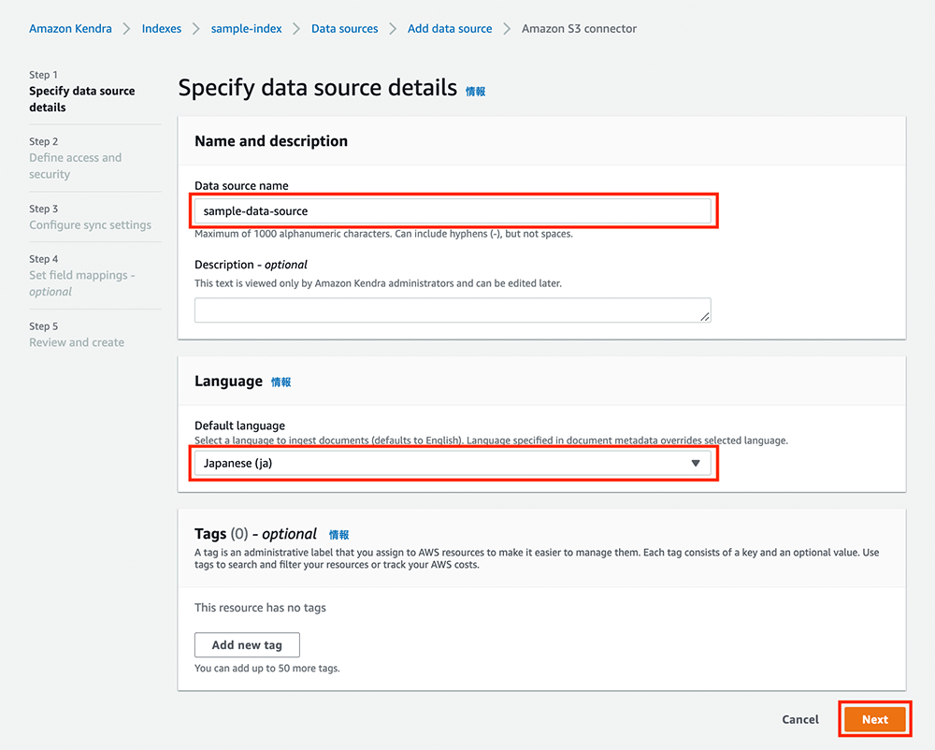Viewport: 935px width, 750px height.
Task: Click the Data source name field
Action: [x=453, y=211]
